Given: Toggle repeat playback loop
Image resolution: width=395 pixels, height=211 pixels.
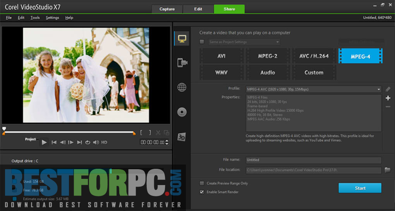Looking at the screenshot, I should [x=88, y=142].
